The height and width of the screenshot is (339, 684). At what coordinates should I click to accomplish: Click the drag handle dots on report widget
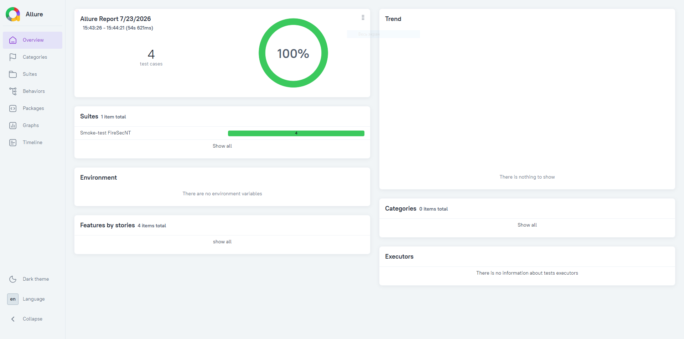tap(363, 17)
